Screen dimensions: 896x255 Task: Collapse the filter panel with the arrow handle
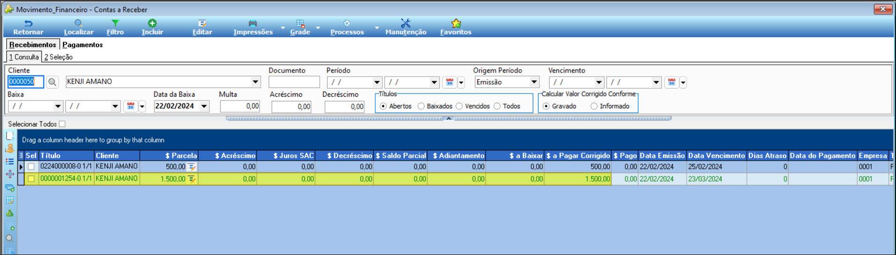[x=449, y=119]
